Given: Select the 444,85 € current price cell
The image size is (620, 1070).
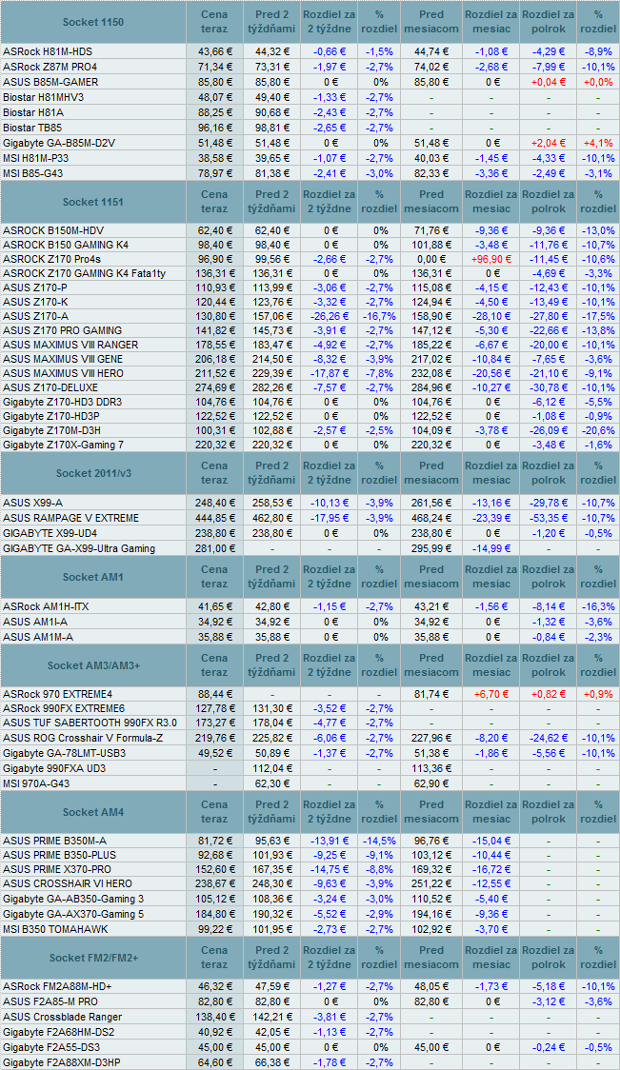Looking at the screenshot, I should point(214,518).
